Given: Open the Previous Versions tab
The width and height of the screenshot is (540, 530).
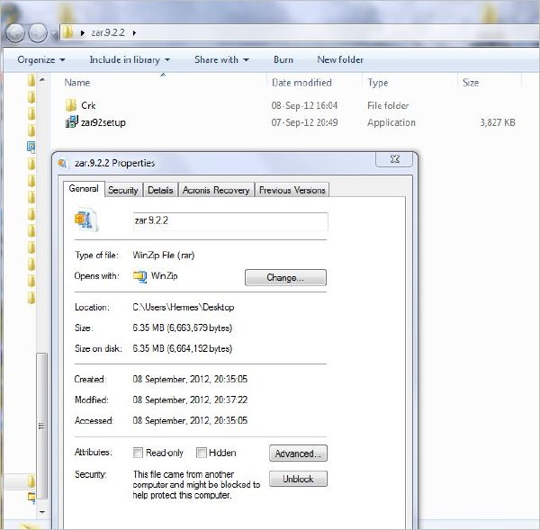Looking at the screenshot, I should pyautogui.click(x=292, y=190).
